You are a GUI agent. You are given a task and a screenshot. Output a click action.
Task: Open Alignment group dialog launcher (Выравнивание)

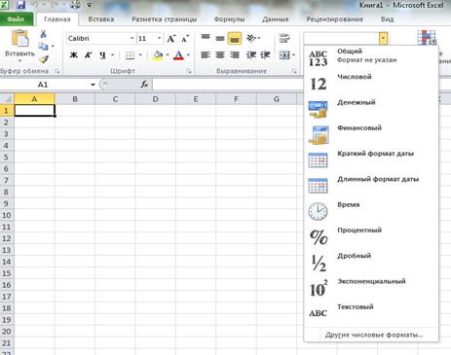click(x=294, y=72)
